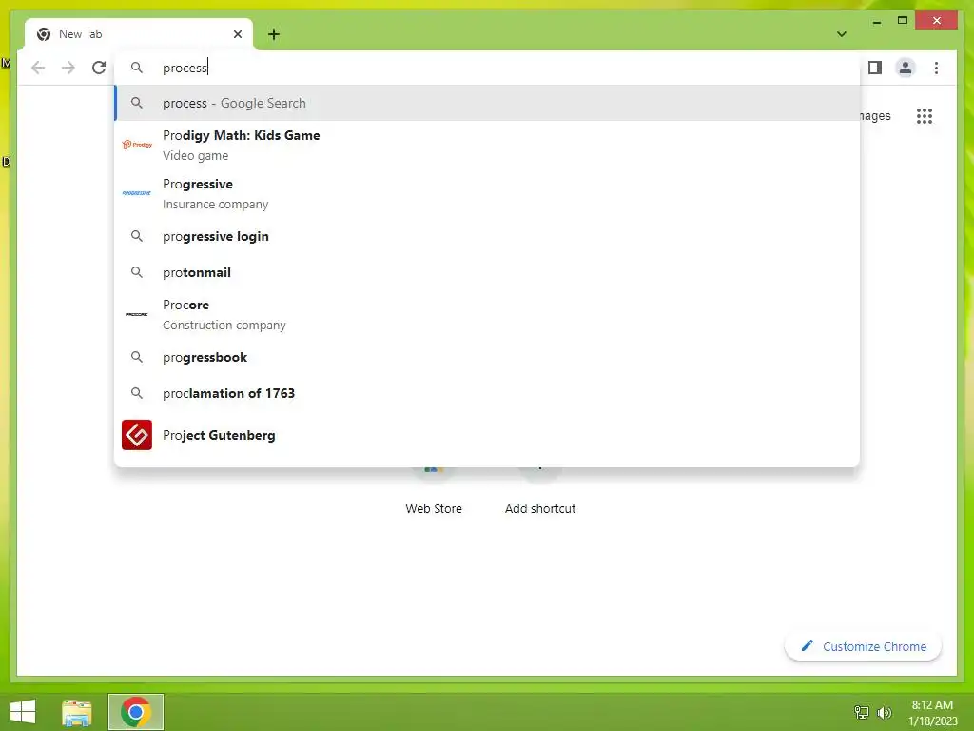Image resolution: width=974 pixels, height=731 pixels.
Task: Click the Procore logo icon
Action: click(x=137, y=314)
